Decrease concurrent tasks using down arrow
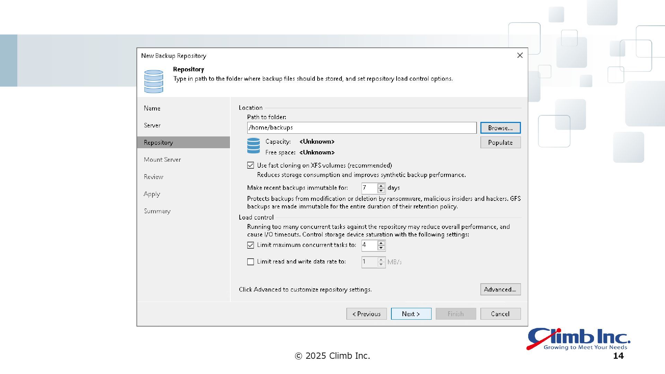Image resolution: width=665 pixels, height=374 pixels. coord(381,248)
